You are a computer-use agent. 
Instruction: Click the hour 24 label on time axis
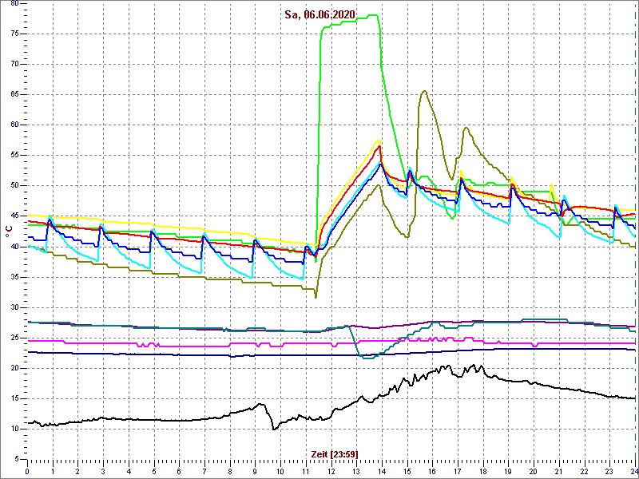[633, 472]
